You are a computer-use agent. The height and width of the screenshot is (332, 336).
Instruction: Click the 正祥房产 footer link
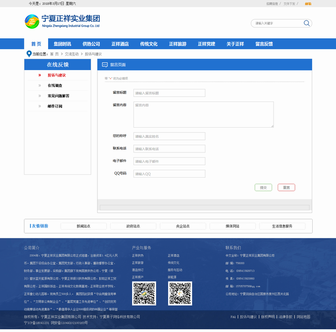coord(138,277)
